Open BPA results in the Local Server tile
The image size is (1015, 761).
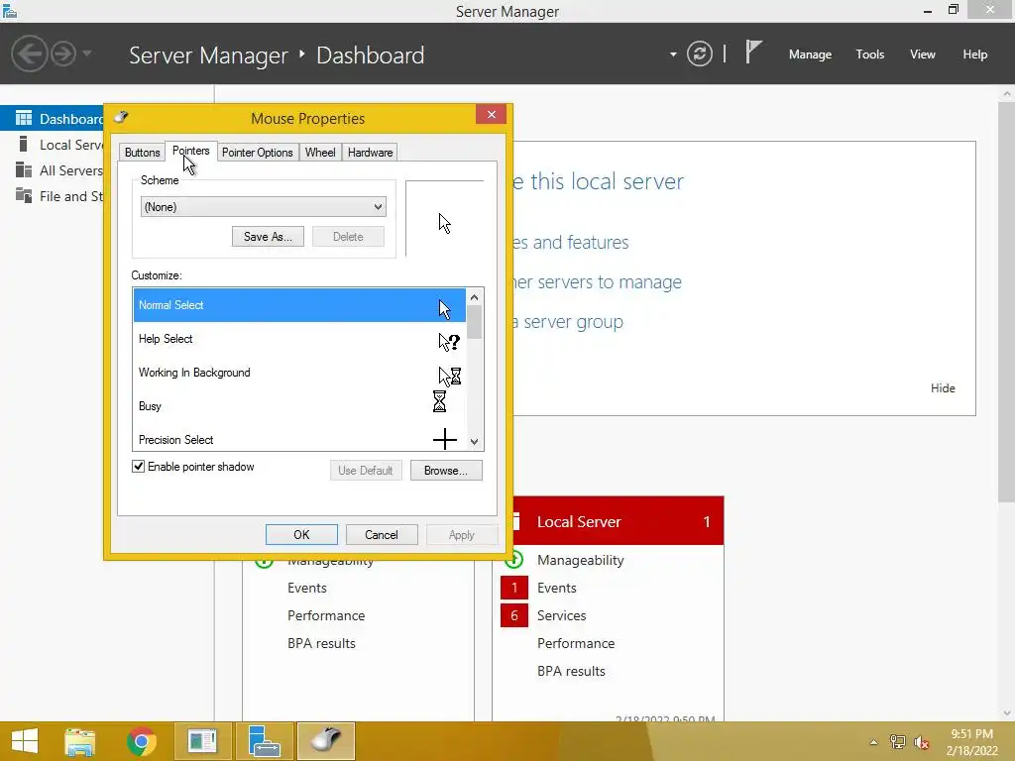(571, 671)
